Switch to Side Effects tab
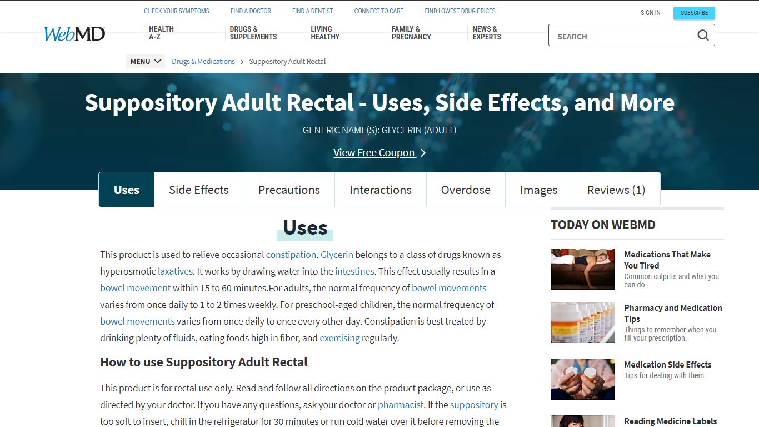Viewport: 759px width, 427px height. tap(199, 190)
